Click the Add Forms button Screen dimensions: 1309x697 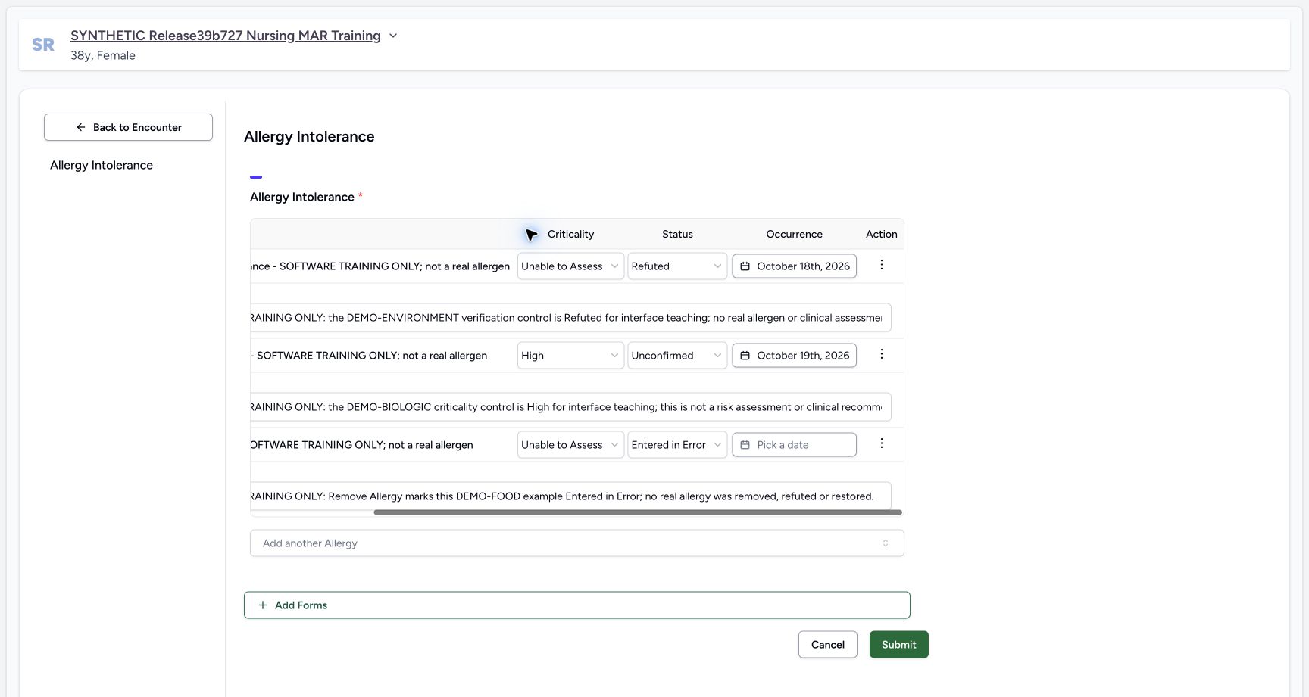(x=576, y=605)
